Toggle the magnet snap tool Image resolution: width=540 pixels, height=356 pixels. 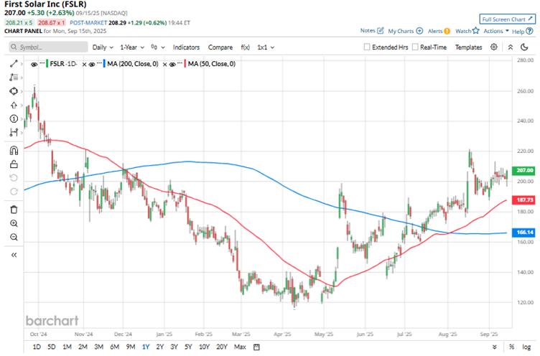(x=14, y=151)
